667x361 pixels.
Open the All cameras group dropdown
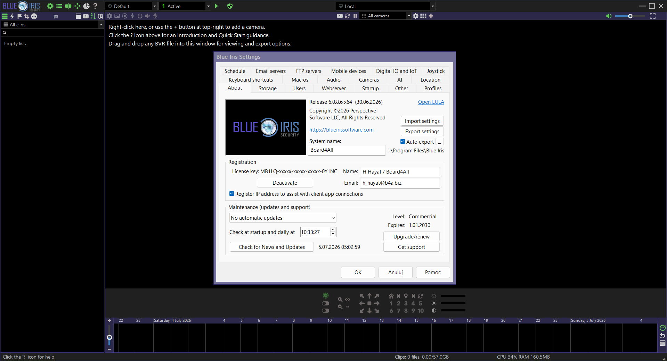(386, 16)
